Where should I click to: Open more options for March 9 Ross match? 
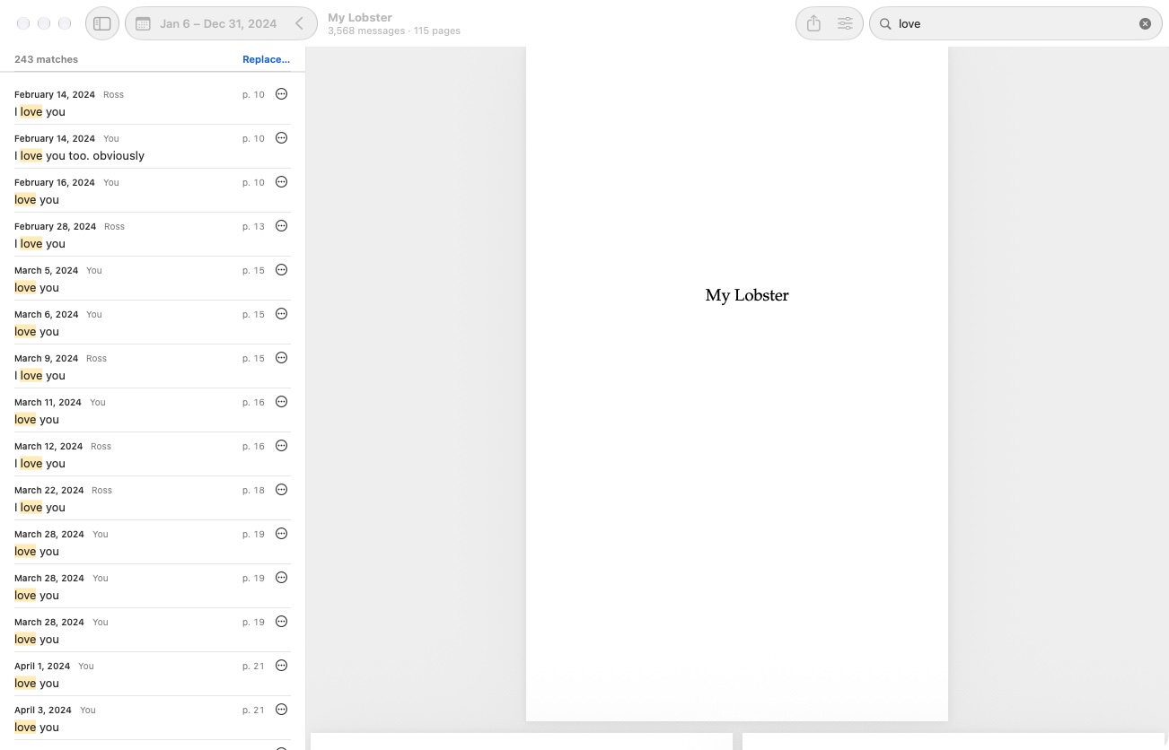[x=281, y=358]
